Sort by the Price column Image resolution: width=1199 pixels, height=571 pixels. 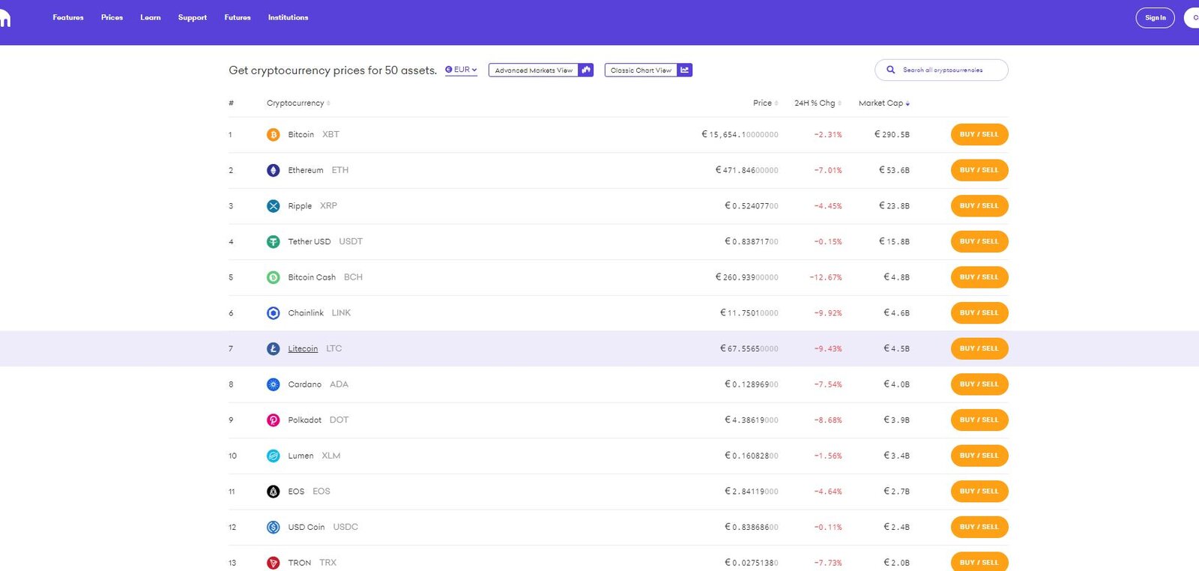[x=765, y=103]
